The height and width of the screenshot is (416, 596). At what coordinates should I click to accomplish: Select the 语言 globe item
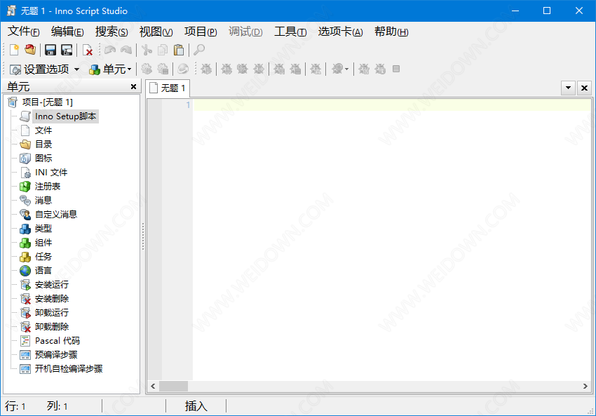43,270
